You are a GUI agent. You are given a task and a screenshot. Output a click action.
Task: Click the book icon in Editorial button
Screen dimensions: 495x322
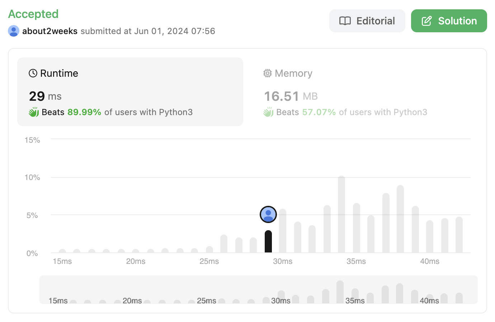click(345, 21)
